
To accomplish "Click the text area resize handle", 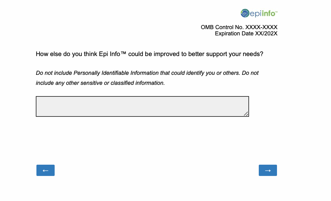I will pyautogui.click(x=246, y=114).
